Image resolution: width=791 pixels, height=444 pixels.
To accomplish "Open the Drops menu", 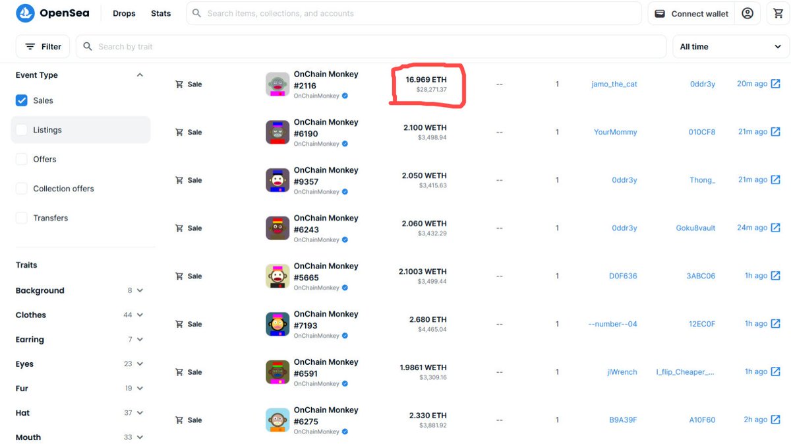I will (x=124, y=13).
